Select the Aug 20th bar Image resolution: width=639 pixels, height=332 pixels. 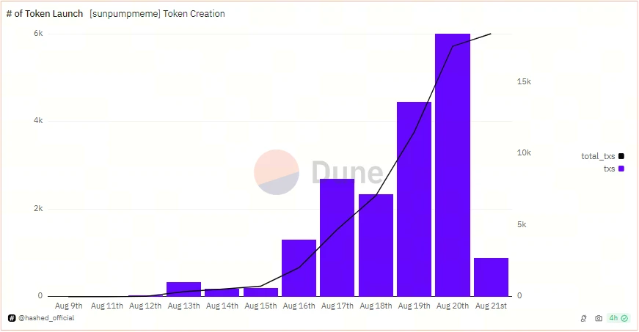click(453, 165)
